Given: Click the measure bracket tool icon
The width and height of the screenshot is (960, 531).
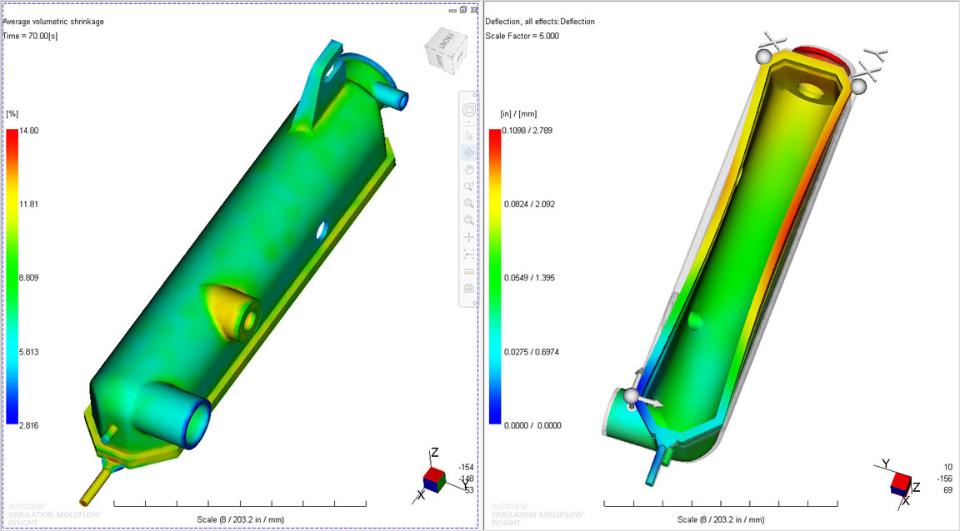Looking at the screenshot, I should (x=469, y=254).
